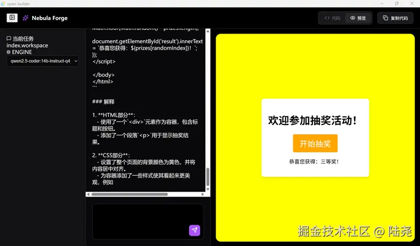Click the open-builder app icon in title bar
Viewport: 420px width, 246px height.
click(x=3, y=3)
